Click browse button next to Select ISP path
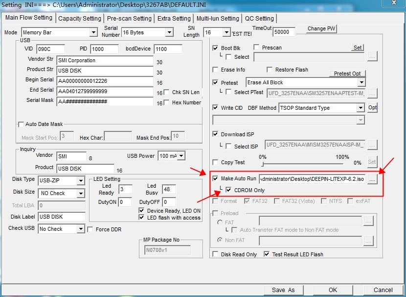Viewport: 406px width, 297px height. pos(372,145)
